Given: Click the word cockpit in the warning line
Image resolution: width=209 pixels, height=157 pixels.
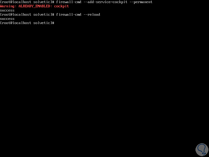Looking at the screenshot, I should (61, 6).
